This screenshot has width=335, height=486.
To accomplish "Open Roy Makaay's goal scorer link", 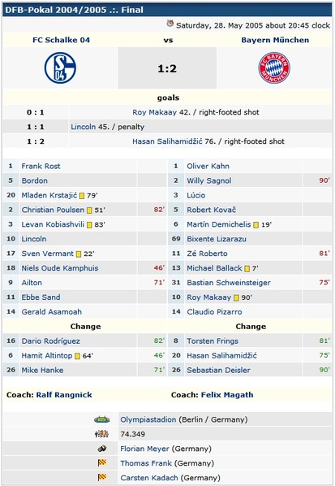I will [154, 112].
